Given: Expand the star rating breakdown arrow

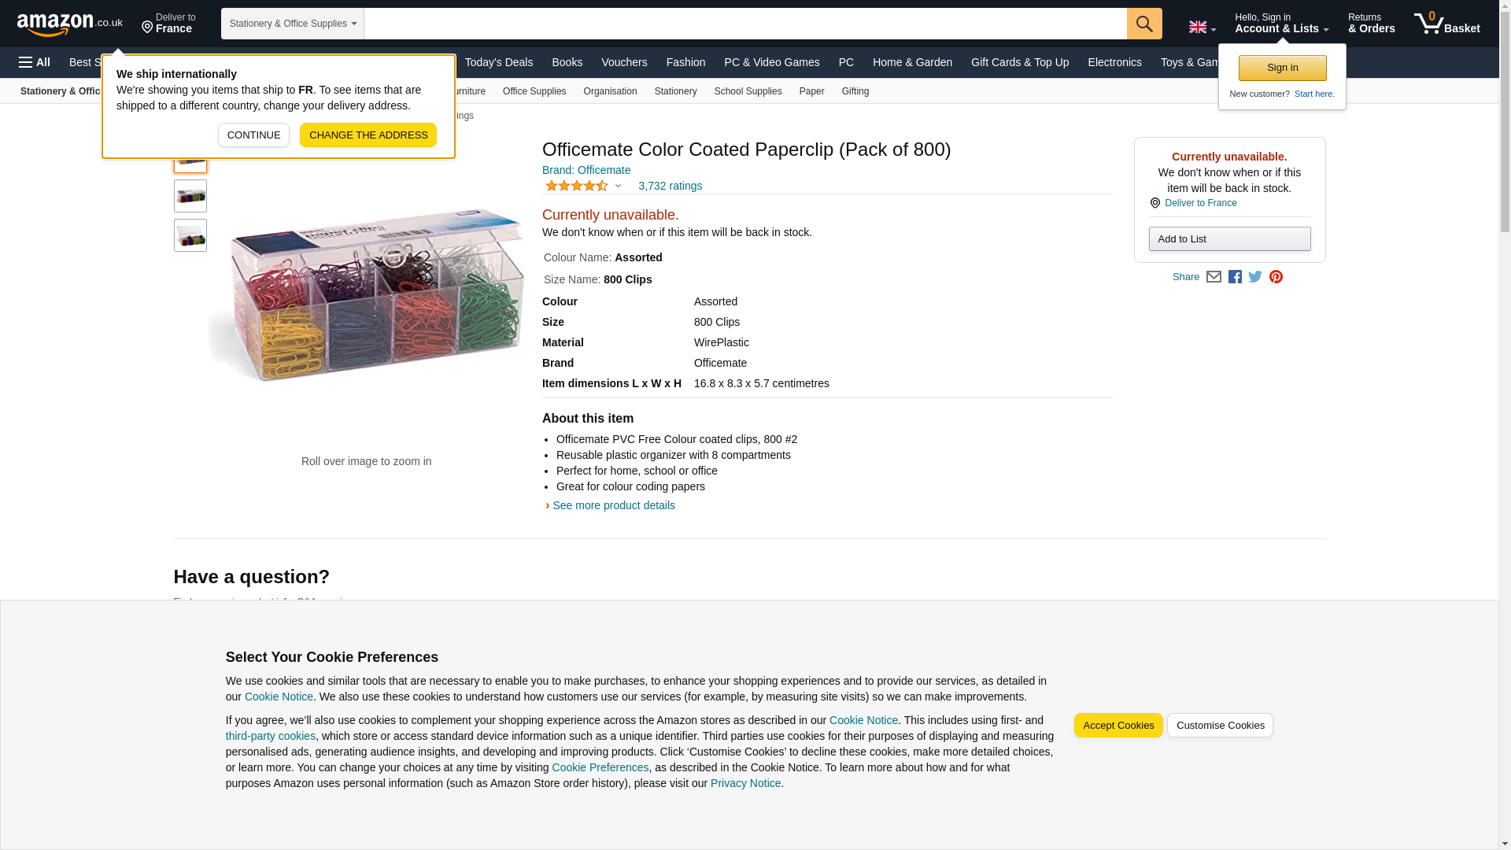Looking at the screenshot, I should 618,187.
